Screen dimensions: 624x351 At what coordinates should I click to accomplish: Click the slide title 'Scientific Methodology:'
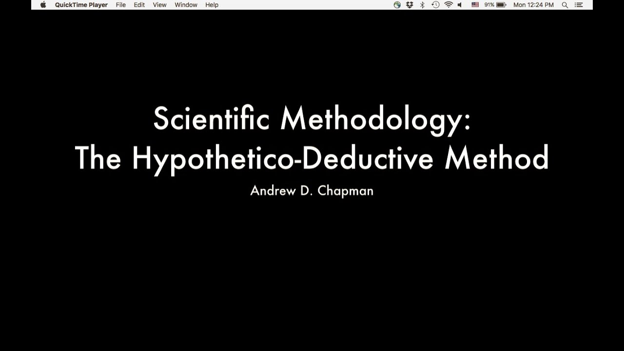pyautogui.click(x=312, y=119)
